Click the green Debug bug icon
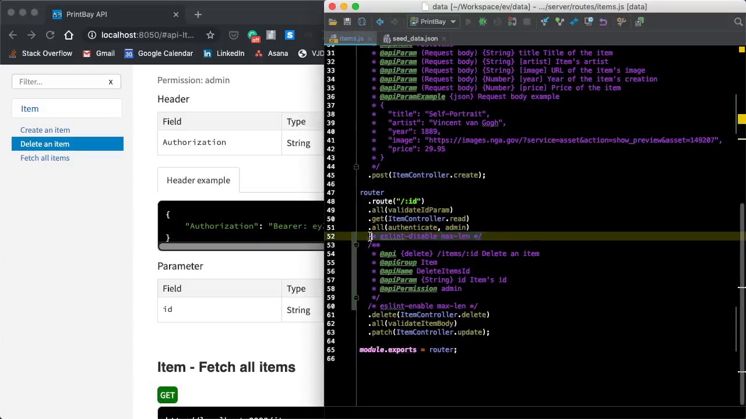The width and height of the screenshot is (746, 419). point(483,22)
